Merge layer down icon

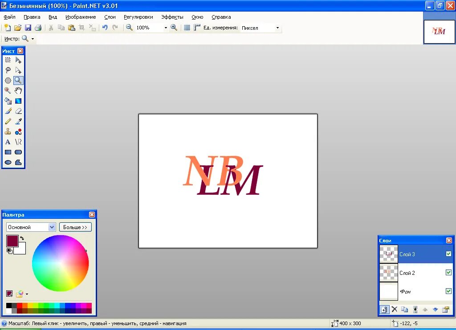415,310
